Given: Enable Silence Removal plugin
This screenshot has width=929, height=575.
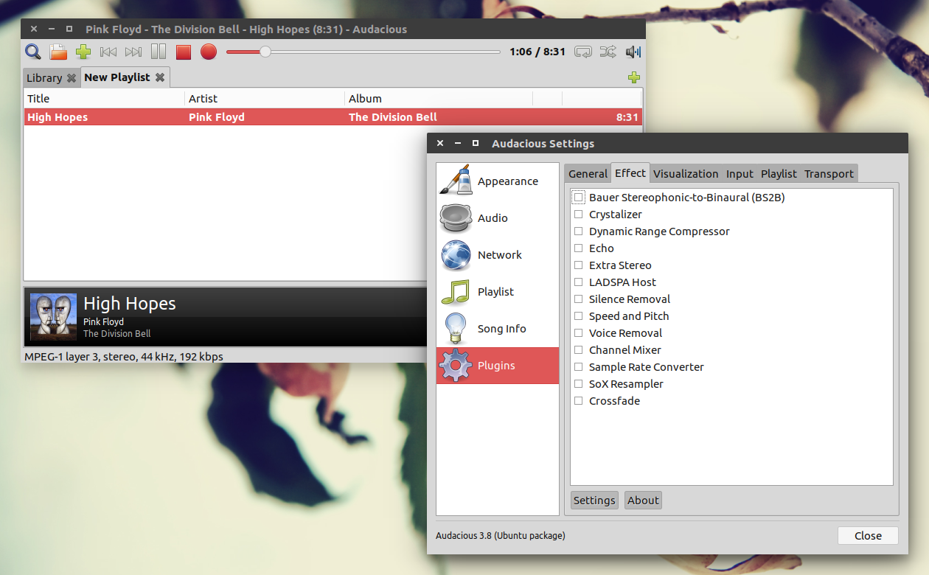Looking at the screenshot, I should click(579, 299).
